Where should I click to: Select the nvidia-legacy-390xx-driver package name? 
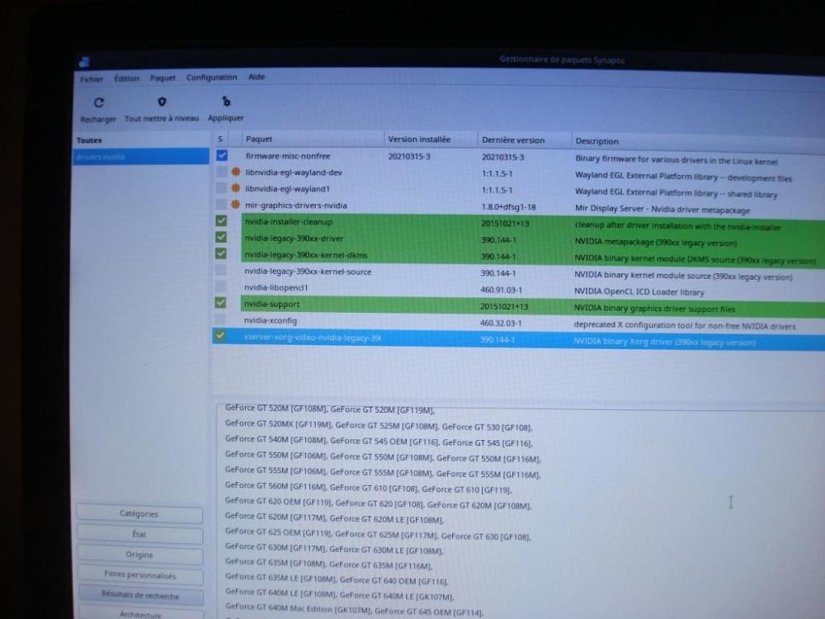click(295, 239)
